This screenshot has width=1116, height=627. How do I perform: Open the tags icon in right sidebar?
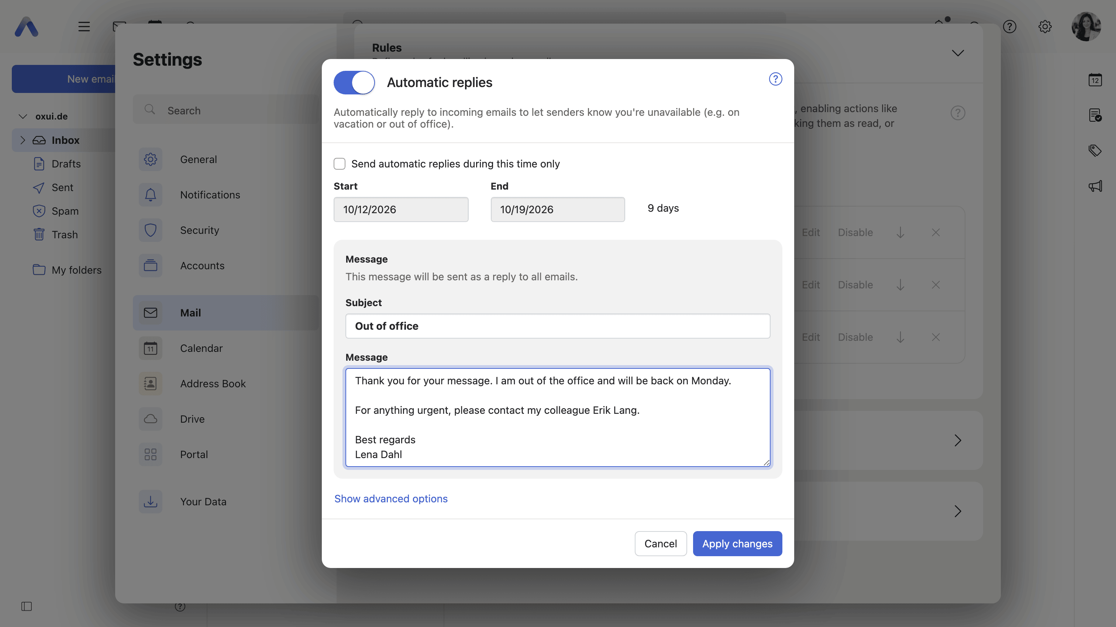point(1095,151)
